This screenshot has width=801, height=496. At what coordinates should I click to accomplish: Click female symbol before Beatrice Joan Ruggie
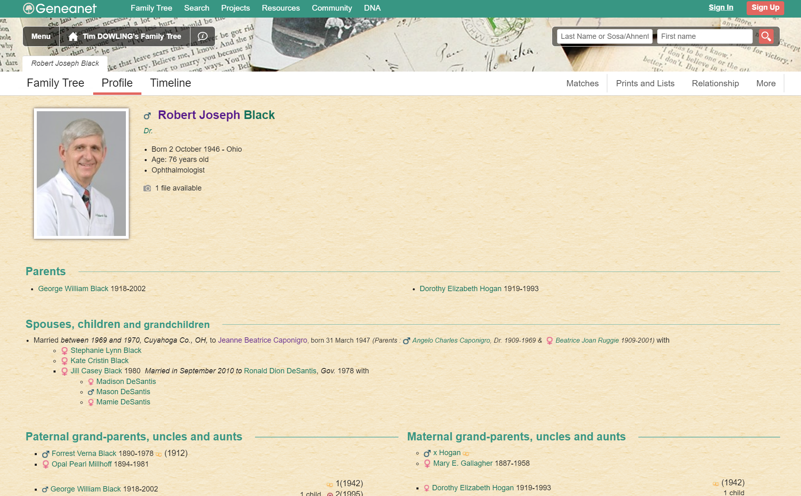tap(550, 341)
